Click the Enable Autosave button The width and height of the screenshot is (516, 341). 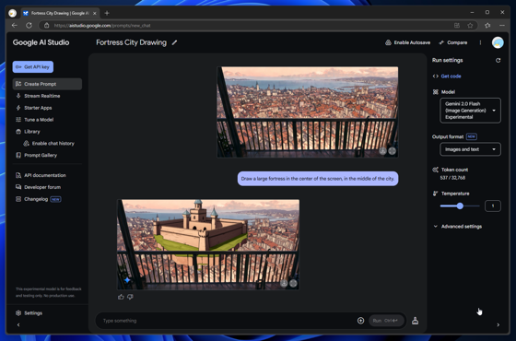click(x=407, y=42)
